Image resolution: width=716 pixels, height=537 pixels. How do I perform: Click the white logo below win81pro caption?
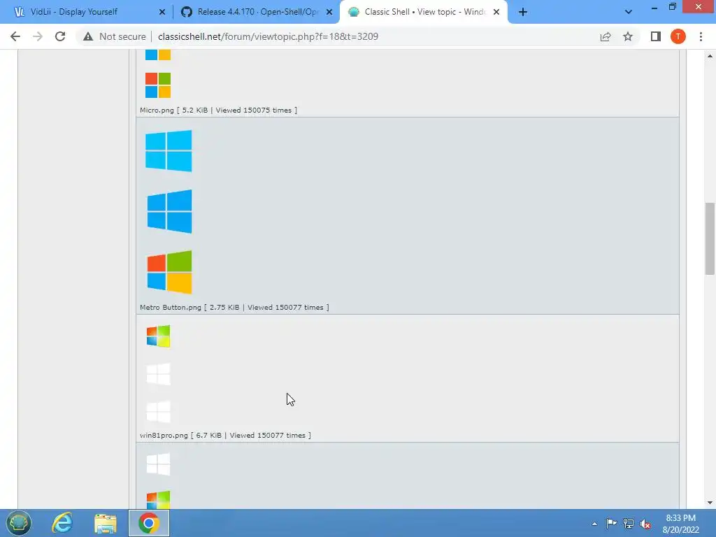[x=159, y=464]
